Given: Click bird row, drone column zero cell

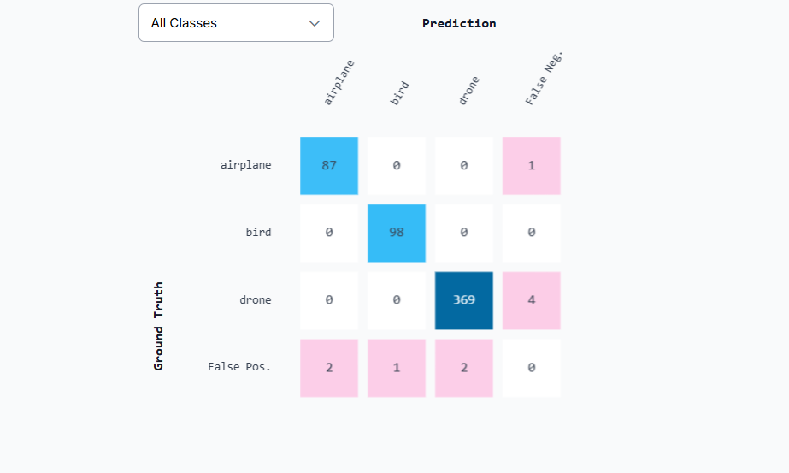Looking at the screenshot, I should [464, 233].
